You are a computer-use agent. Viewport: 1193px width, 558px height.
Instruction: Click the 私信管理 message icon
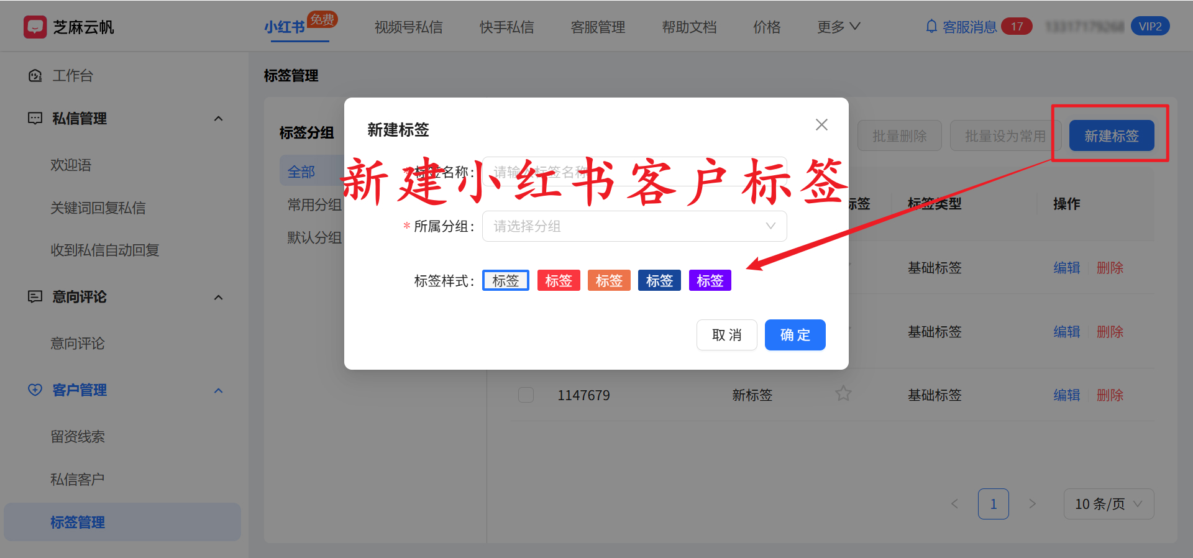point(35,118)
